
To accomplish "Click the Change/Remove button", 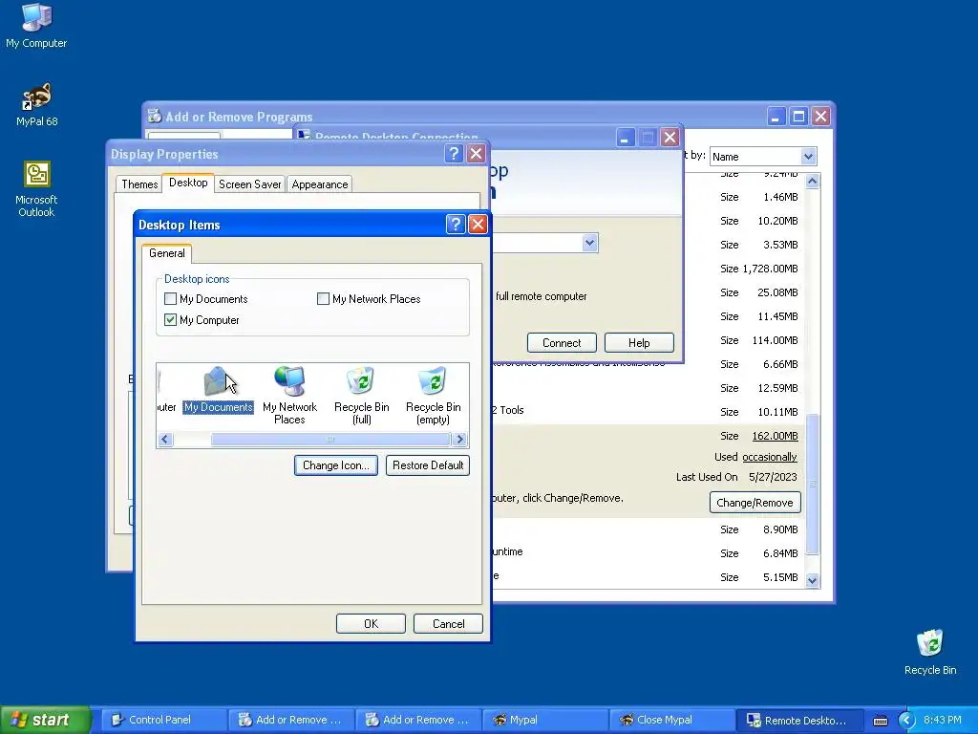I will tap(755, 503).
